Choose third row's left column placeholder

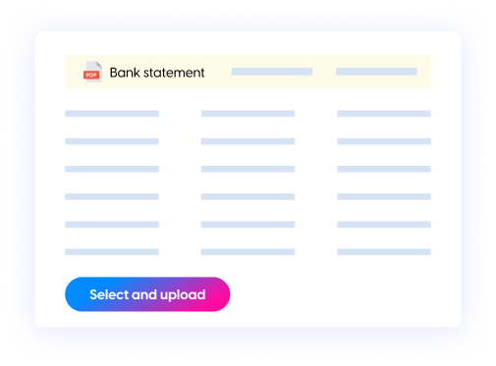[112, 169]
